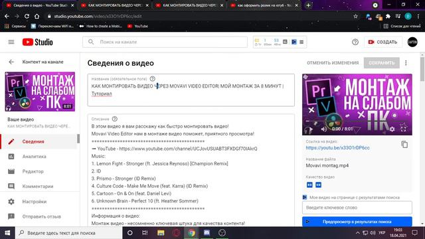Open the sidebar video thumbnail
This screenshot has width=425, height=239.
[40, 92]
